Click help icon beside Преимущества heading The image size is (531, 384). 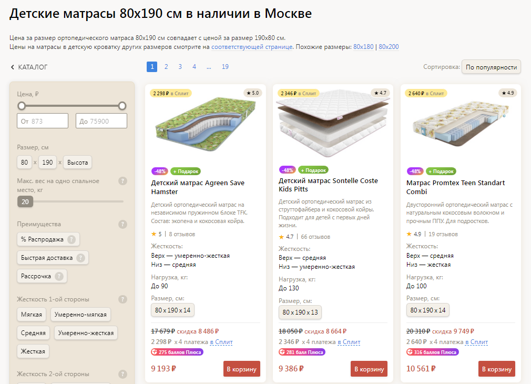(122, 224)
